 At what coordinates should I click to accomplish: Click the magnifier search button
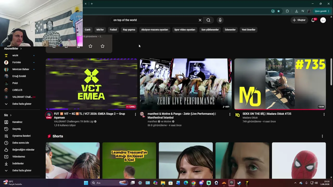pos(208,20)
